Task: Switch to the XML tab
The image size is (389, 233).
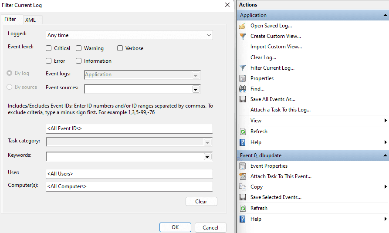Action: tap(30, 20)
